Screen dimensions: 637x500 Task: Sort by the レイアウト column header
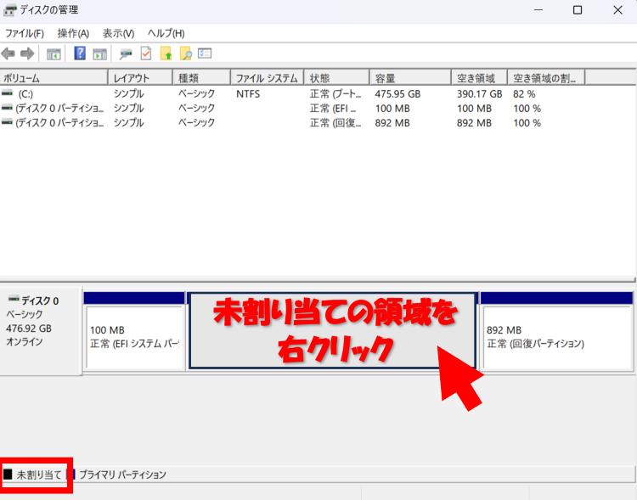(x=140, y=77)
